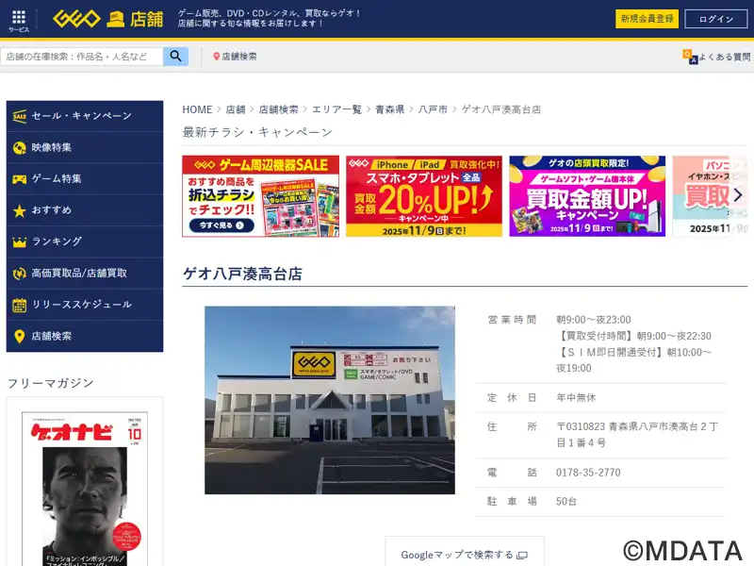The height and width of the screenshot is (566, 754).
Task: Click Googleマップで検索する button
Action: click(x=464, y=552)
